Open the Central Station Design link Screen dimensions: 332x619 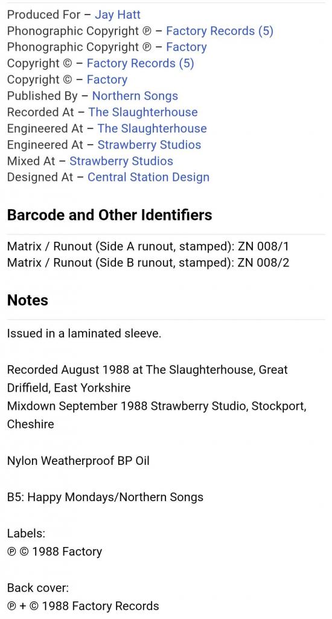[148, 177]
